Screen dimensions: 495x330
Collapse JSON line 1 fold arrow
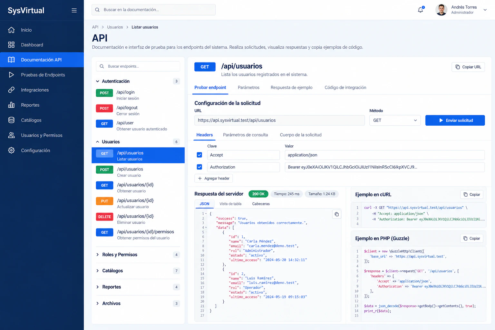point(206,214)
